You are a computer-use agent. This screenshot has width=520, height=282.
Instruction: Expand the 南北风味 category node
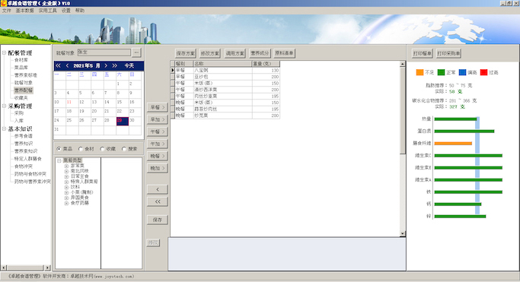tap(66, 171)
